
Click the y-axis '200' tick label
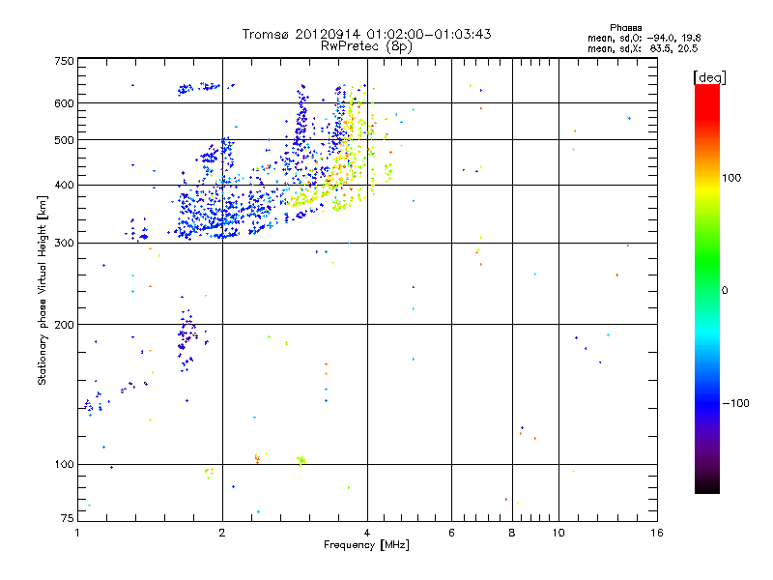64,325
